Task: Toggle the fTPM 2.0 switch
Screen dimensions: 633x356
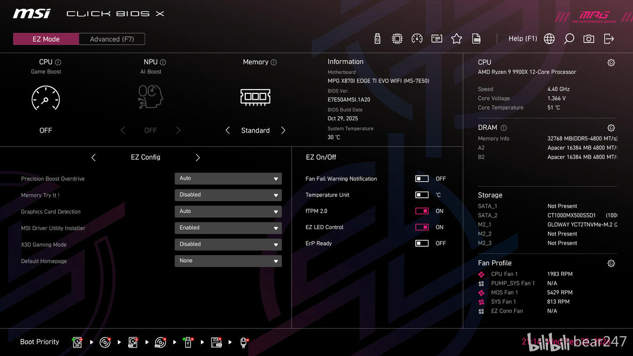Action: click(x=422, y=211)
